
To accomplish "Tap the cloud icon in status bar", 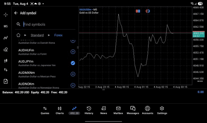I will (x=36, y=4).
